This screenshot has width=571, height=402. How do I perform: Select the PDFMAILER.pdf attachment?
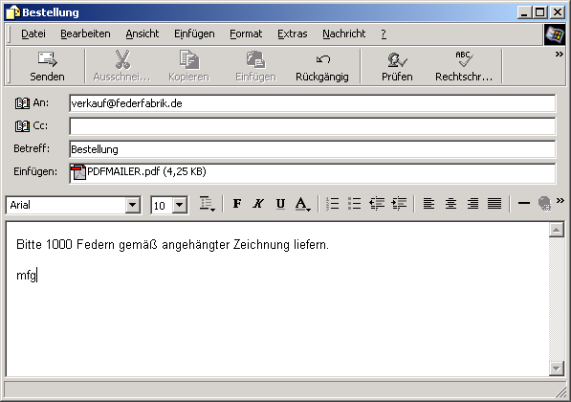click(139, 171)
